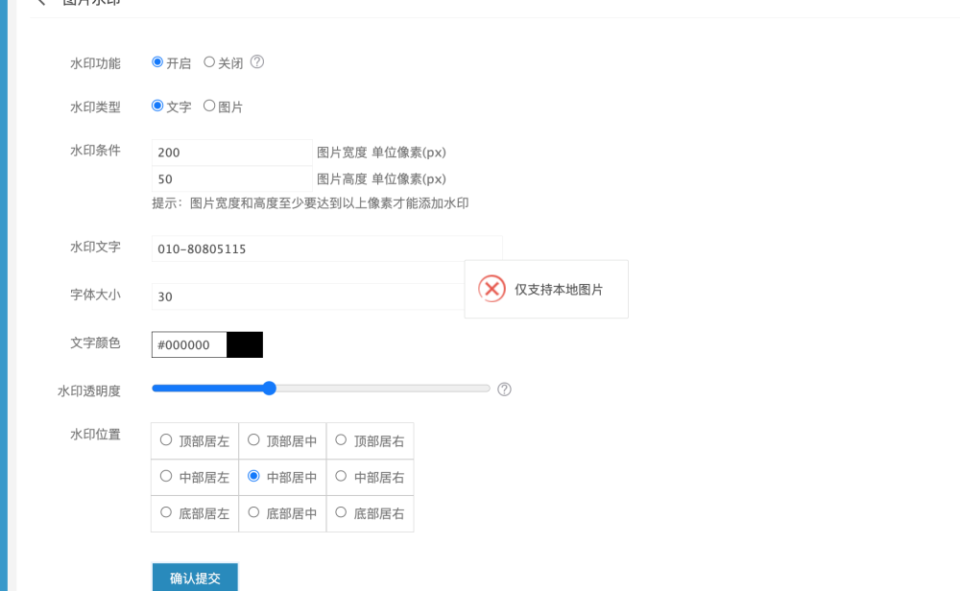
Task: Select the 开启 watermark function radio
Action: coord(157,61)
